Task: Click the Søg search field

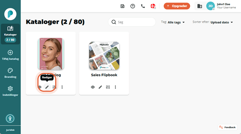Action: (x=132, y=22)
